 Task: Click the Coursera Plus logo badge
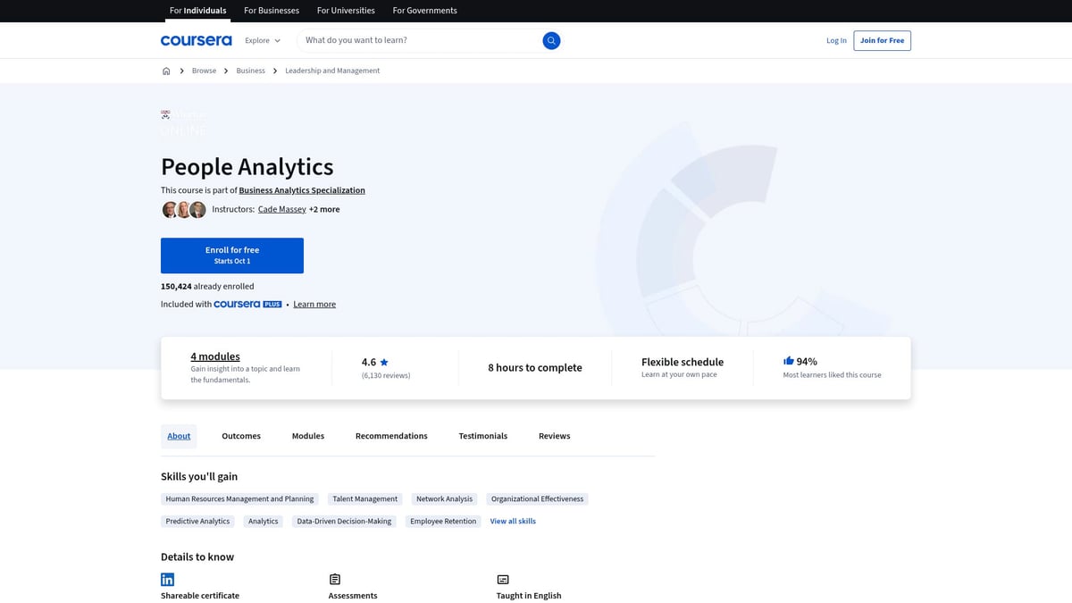point(247,305)
